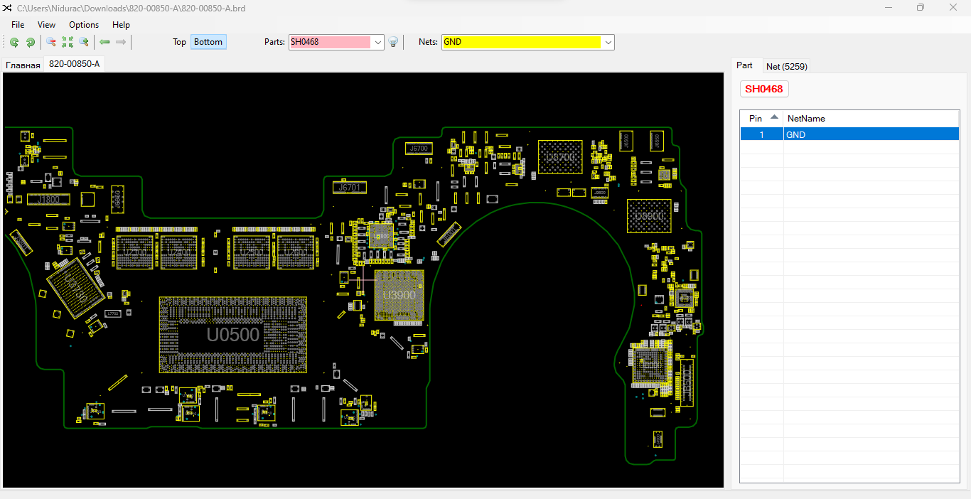Expand the Parts dropdown list
971x499 pixels.
pos(378,43)
